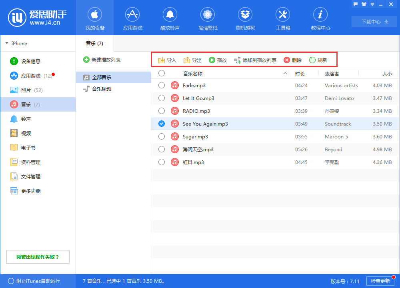
Task: Uncheck the See You Again.mp3 checkbox
Action: click(161, 124)
